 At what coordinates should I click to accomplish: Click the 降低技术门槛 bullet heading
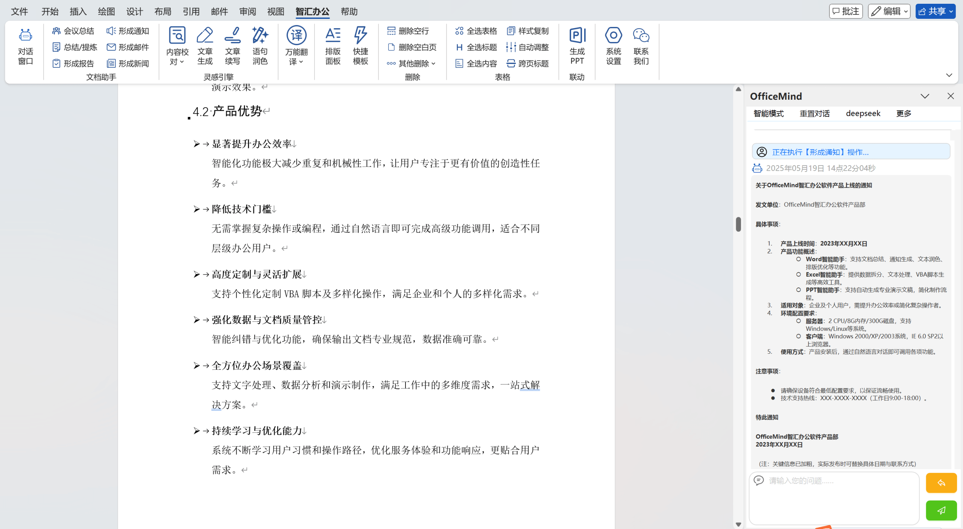pos(242,209)
